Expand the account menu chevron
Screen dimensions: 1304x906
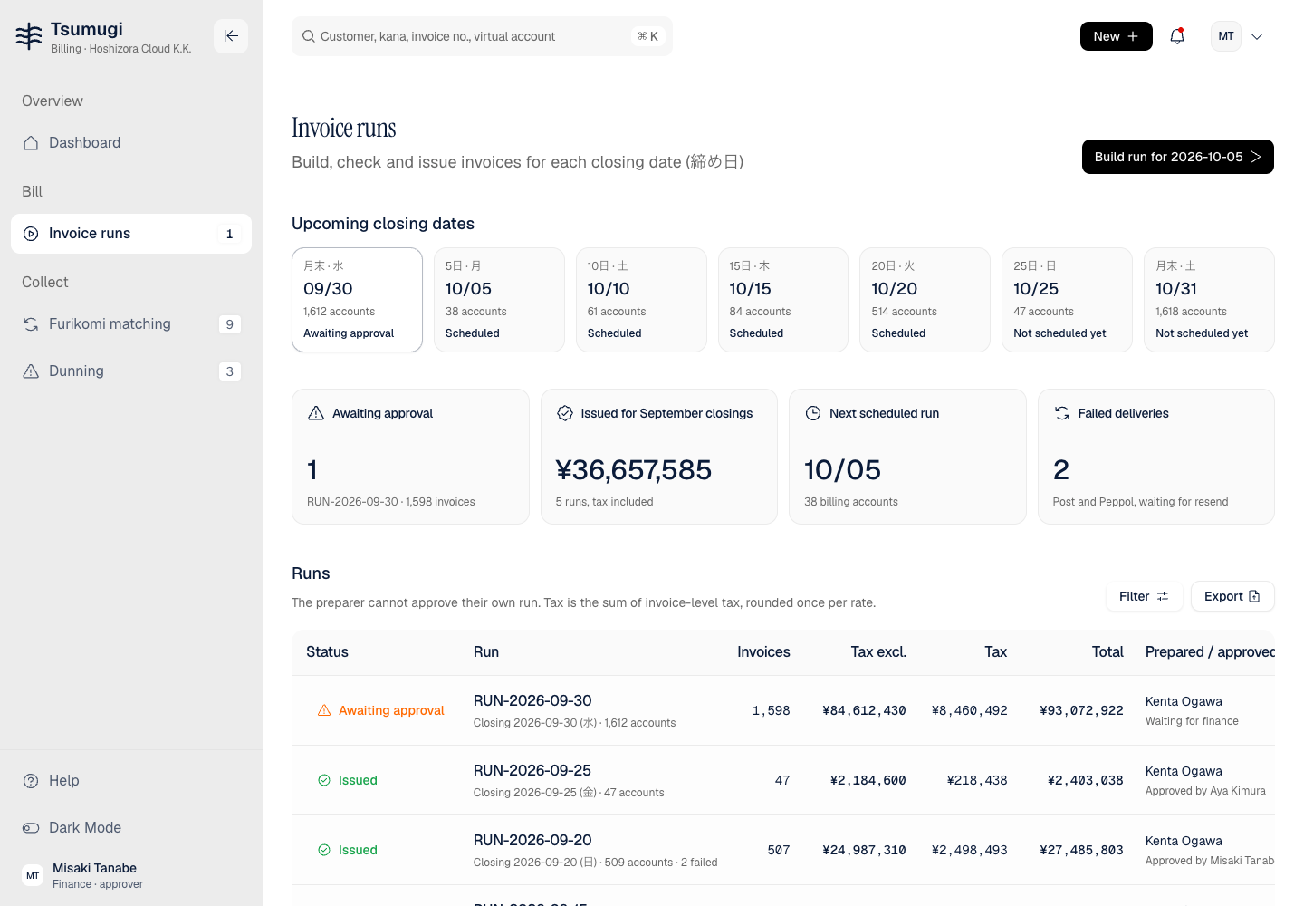click(x=1257, y=36)
